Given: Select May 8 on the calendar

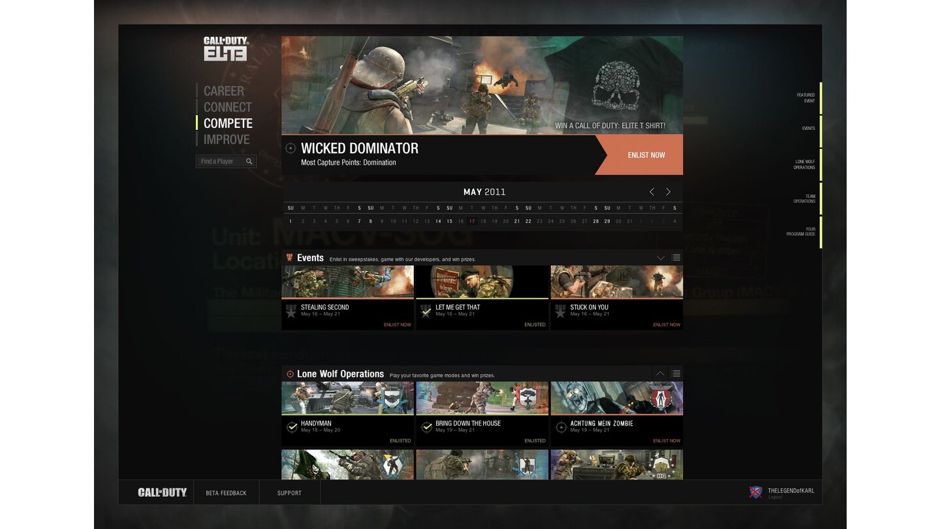Looking at the screenshot, I should (370, 221).
